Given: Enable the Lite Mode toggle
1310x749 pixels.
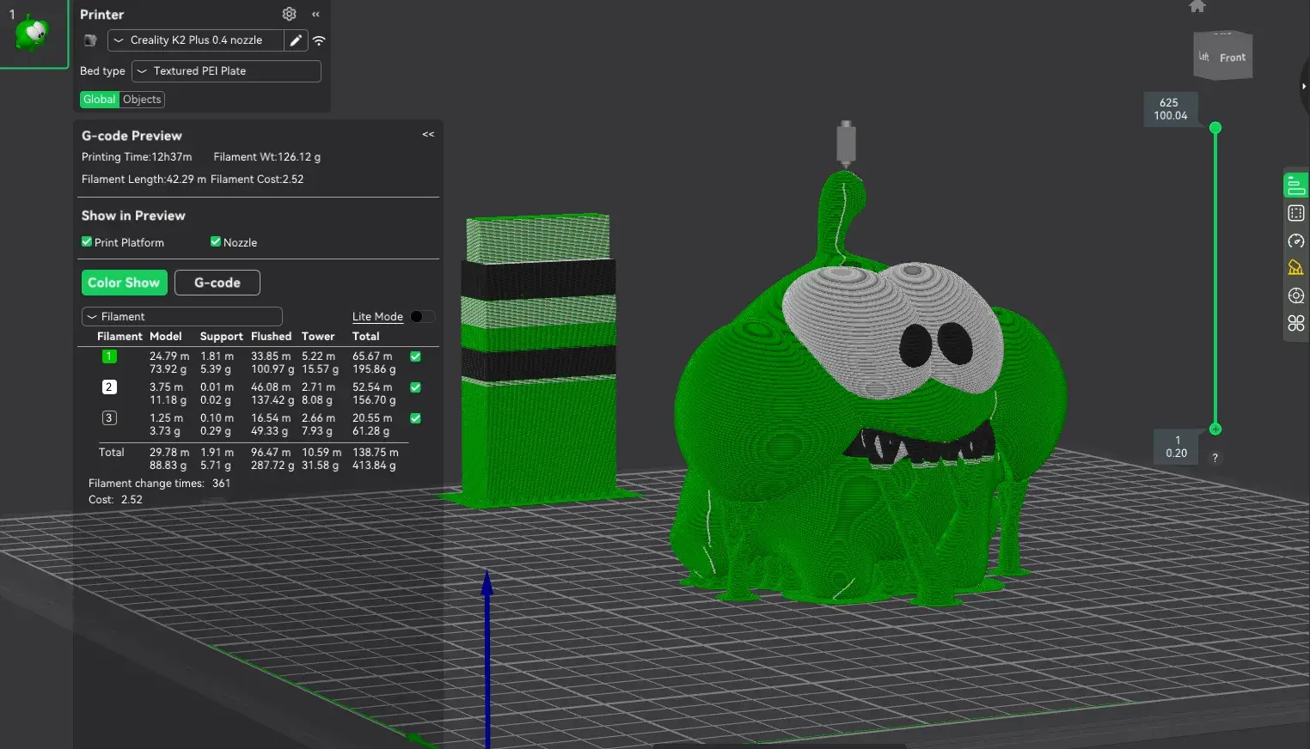Looking at the screenshot, I should [x=422, y=317].
